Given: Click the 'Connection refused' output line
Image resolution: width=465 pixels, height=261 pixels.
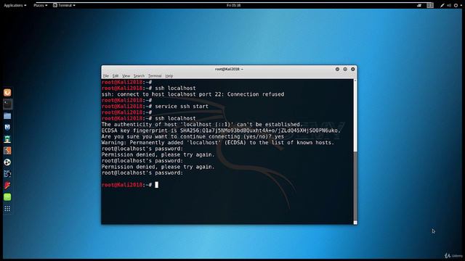Looking at the screenshot, I should 193,94.
